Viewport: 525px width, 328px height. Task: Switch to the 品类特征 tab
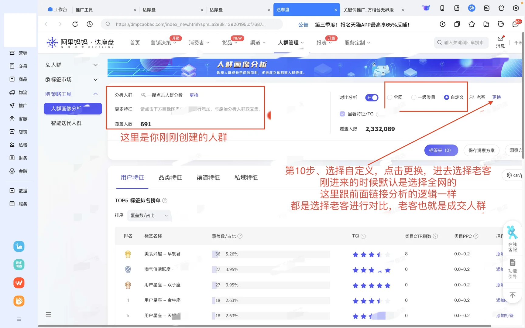[170, 177]
